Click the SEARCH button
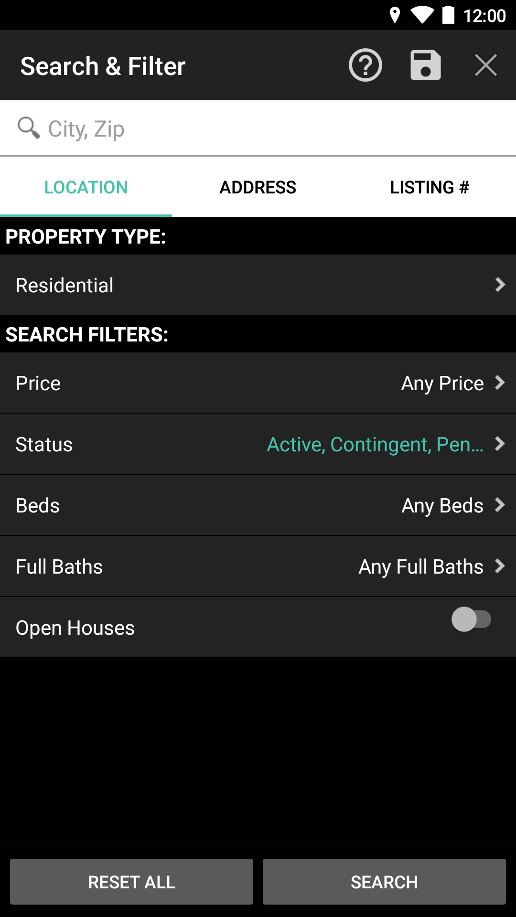This screenshot has height=917, width=516. coord(384,882)
